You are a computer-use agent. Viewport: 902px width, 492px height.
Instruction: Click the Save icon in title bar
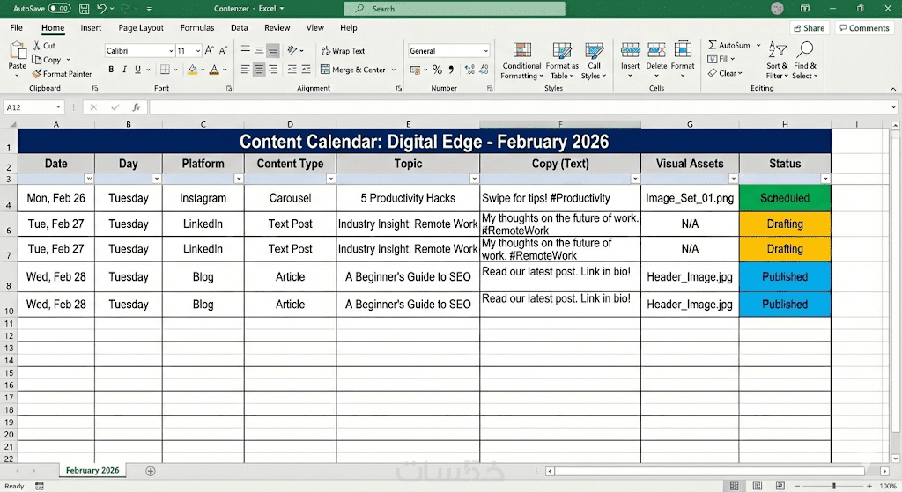tap(84, 9)
